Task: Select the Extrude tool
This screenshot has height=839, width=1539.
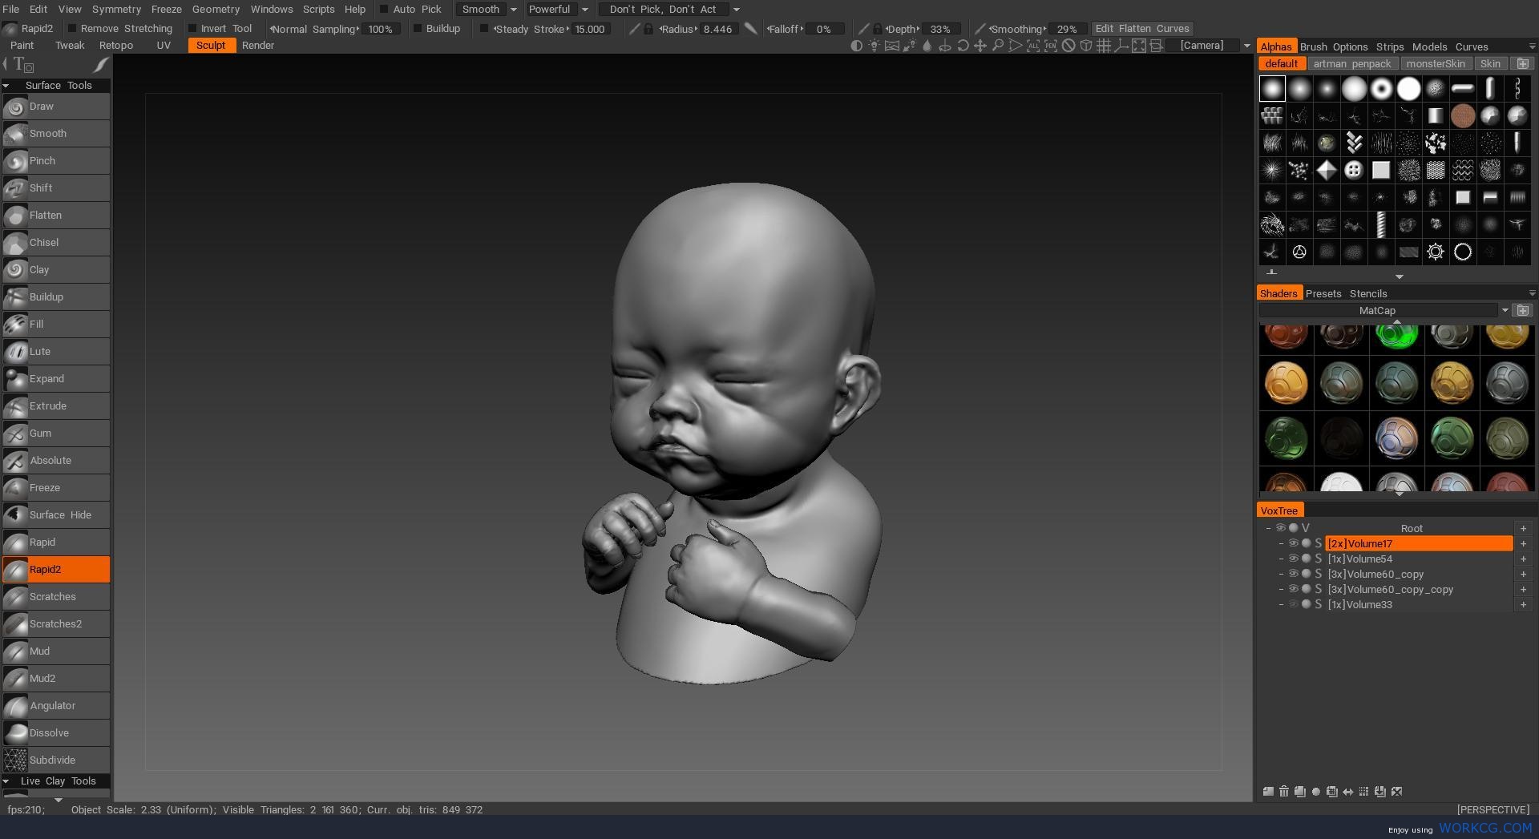Action: [56, 406]
